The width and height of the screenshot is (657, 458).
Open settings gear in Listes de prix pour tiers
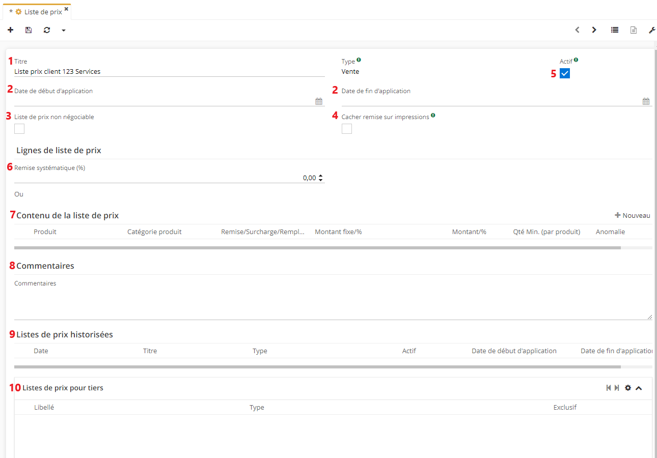[628, 388]
